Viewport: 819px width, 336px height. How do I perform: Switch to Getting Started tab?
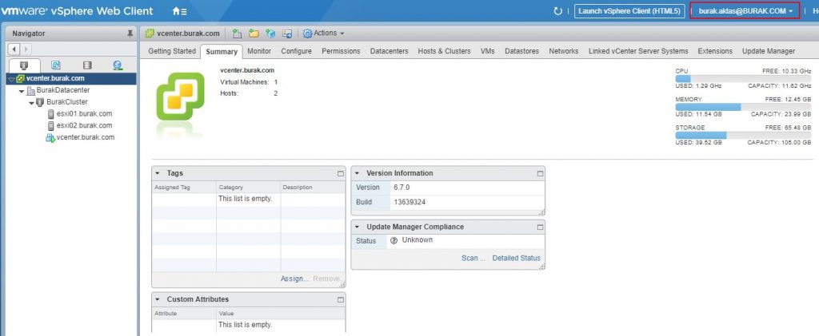(172, 51)
